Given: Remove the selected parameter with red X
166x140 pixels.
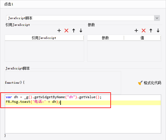Looking at the screenshot, I should pos(144,30).
